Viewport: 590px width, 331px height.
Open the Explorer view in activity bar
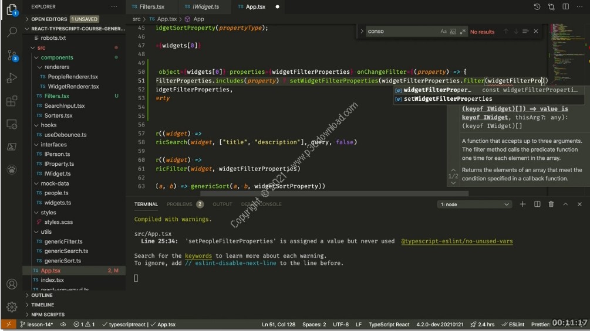[x=12, y=9]
